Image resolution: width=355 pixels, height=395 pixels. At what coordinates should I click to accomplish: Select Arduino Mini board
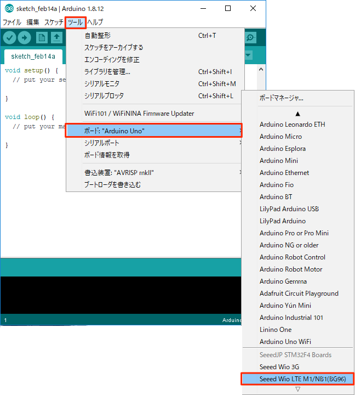point(298,161)
